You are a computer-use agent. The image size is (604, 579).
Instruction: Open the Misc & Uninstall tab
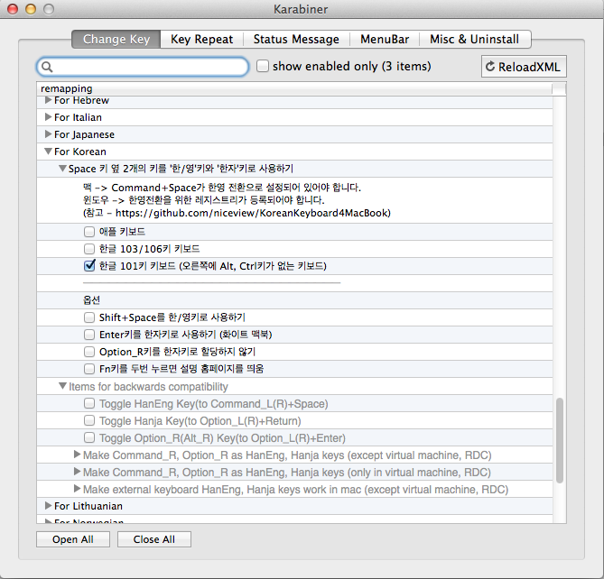click(x=475, y=40)
